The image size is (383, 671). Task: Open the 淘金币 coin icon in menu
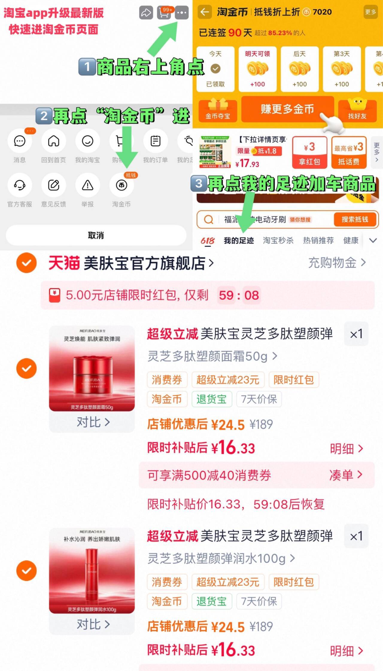(x=121, y=185)
